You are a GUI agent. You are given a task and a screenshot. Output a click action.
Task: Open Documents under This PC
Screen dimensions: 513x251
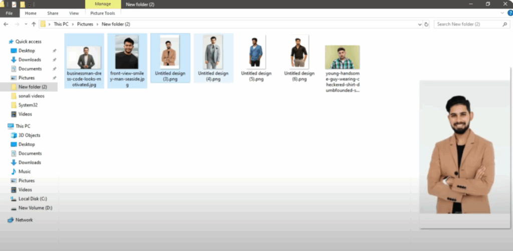tap(30, 153)
